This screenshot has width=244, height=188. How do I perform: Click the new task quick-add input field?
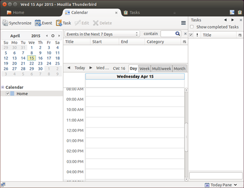pyautogui.click(x=216, y=176)
